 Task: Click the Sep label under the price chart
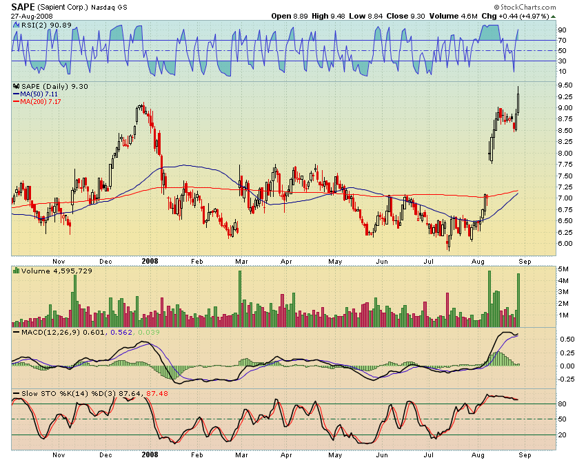[525, 262]
